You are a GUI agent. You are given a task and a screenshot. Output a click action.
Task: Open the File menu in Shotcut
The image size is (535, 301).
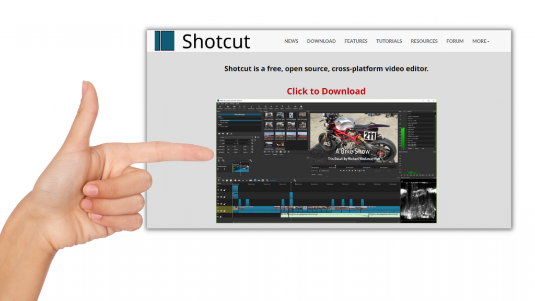pos(219,103)
